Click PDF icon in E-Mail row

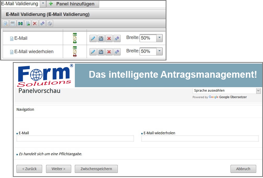tap(75, 38)
